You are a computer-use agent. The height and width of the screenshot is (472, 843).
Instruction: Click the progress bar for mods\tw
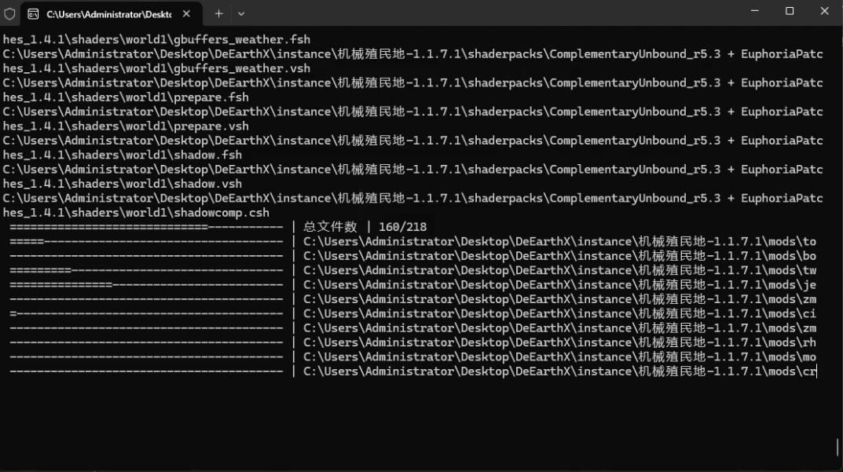coord(146,270)
